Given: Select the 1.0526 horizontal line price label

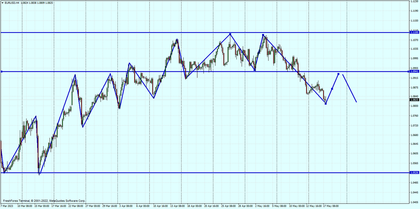Looking at the screenshot, I should pyautogui.click(x=414, y=172).
